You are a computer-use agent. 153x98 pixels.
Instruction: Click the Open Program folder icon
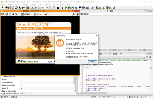(6, 8)
